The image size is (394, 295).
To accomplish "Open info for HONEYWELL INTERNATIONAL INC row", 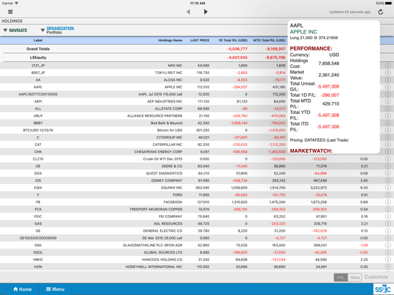I will pyautogui.click(x=388, y=267).
